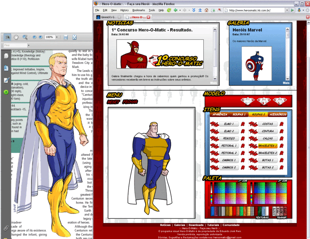310x239 pixels.
Task: Select the marquee zoom tool in PDF viewer
Action: (x=25, y=37)
